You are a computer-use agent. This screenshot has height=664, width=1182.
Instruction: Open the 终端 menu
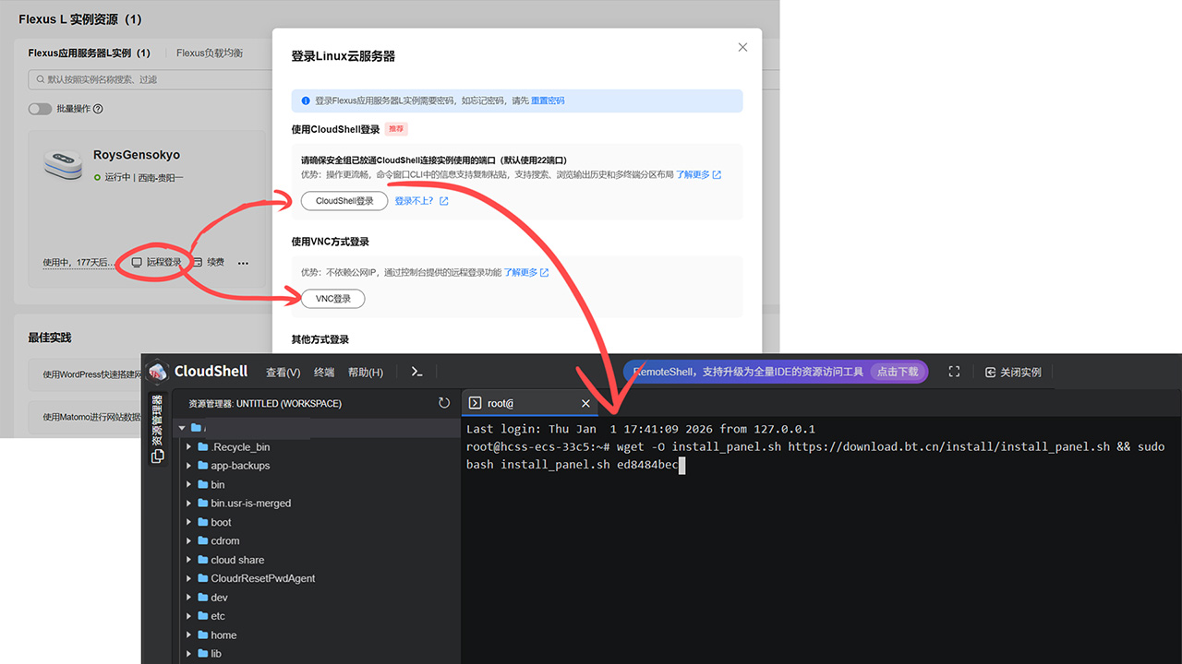point(324,373)
